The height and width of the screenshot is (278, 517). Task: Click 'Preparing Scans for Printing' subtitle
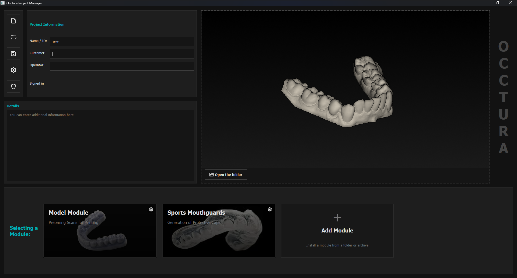74,223
